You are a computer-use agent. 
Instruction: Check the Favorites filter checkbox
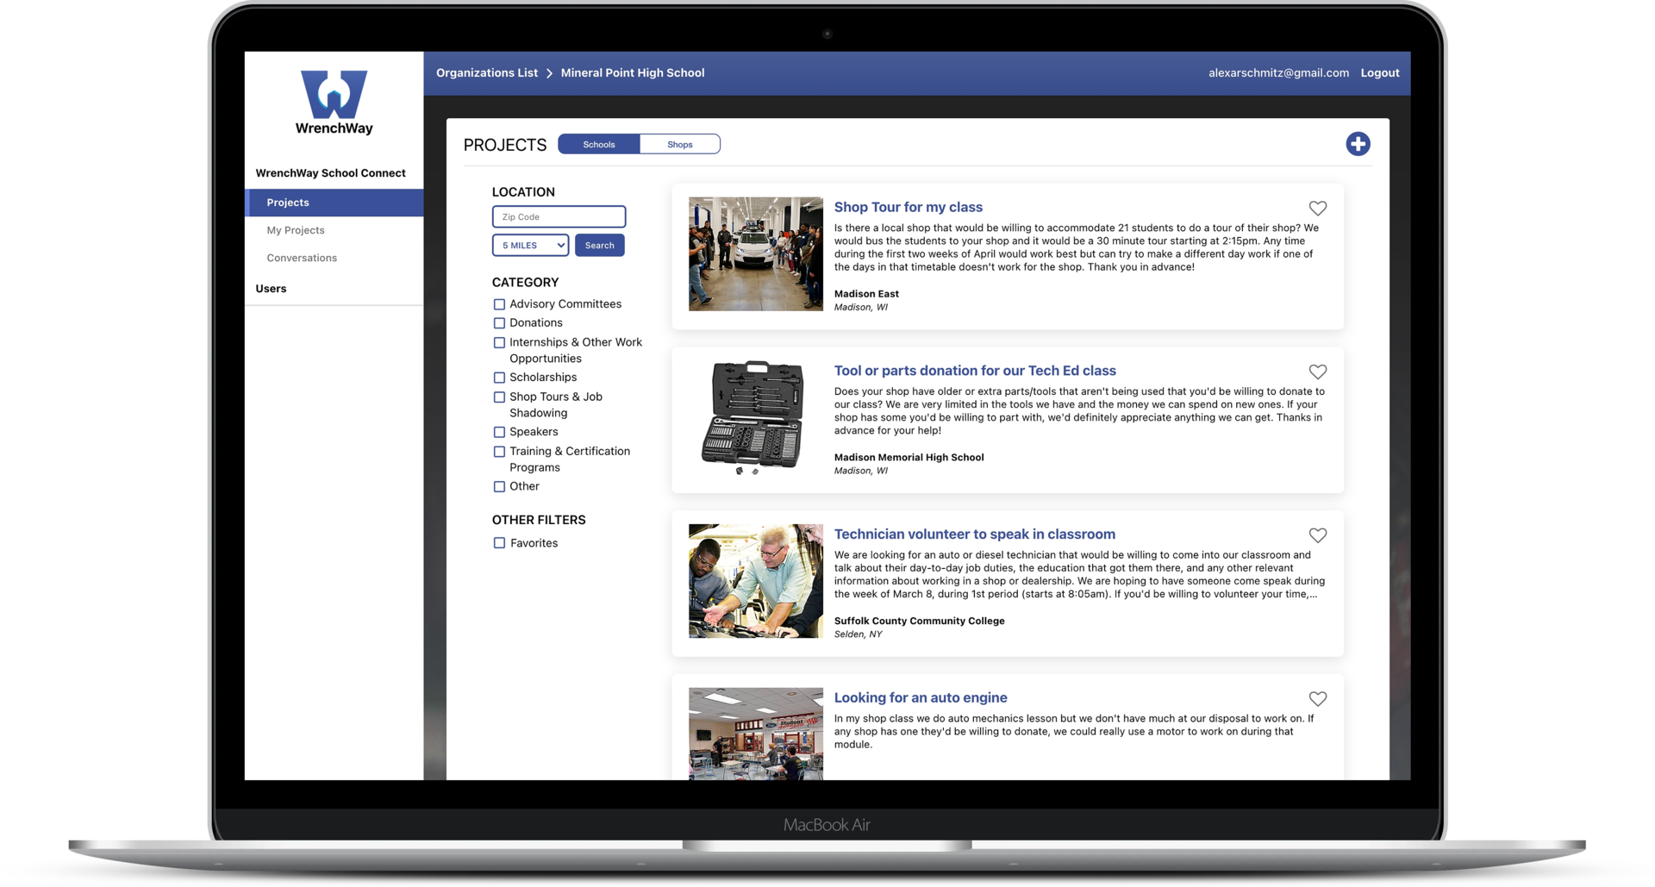499,543
